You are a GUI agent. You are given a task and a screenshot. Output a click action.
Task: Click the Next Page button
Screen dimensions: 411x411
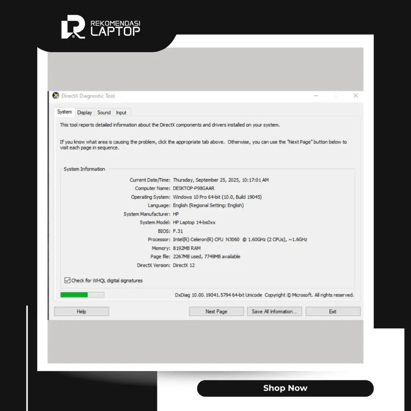click(x=216, y=311)
